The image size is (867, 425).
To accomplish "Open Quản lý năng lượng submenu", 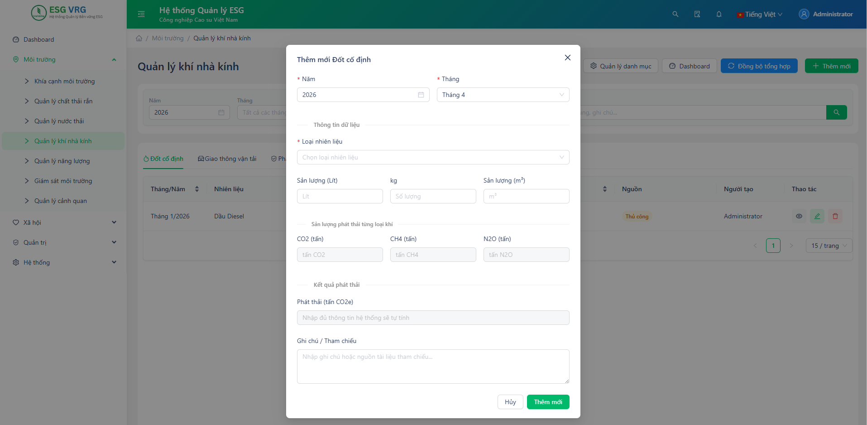I will (x=63, y=161).
